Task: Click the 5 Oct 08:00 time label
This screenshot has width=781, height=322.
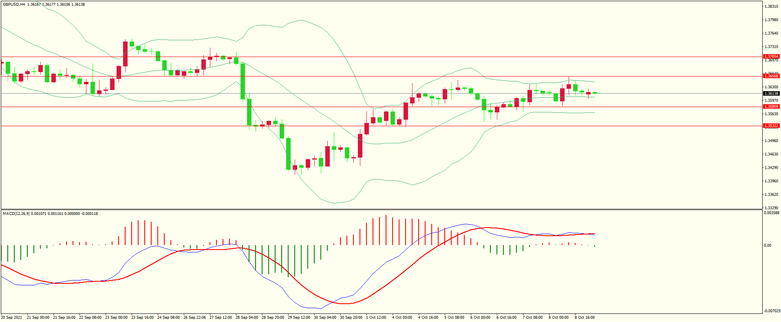Action: pyautogui.click(x=454, y=318)
